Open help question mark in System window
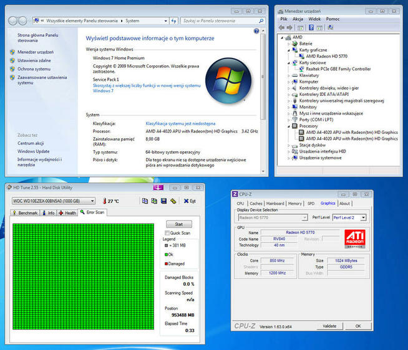Screen dimensions: 408x350 click(256, 31)
